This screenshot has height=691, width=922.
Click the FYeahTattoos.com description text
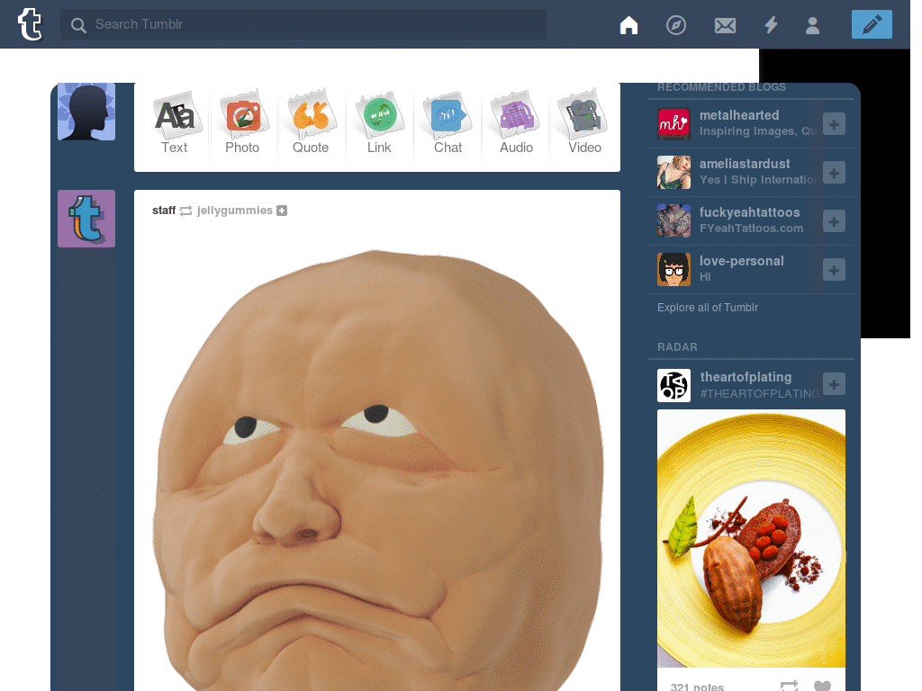coord(751,229)
